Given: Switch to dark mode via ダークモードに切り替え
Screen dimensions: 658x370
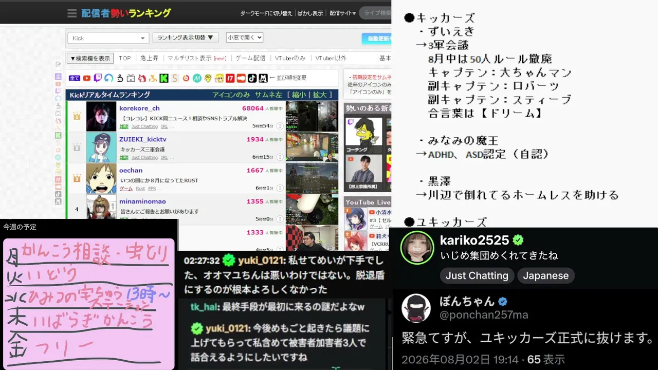Looking at the screenshot, I should click(266, 13).
